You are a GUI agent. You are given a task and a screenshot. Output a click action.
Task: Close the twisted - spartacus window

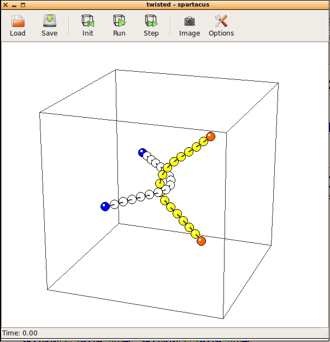[5, 4]
